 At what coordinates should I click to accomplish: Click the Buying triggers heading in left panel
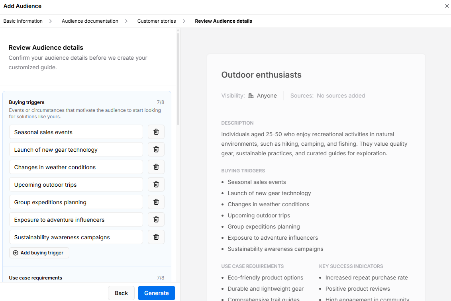click(x=26, y=102)
